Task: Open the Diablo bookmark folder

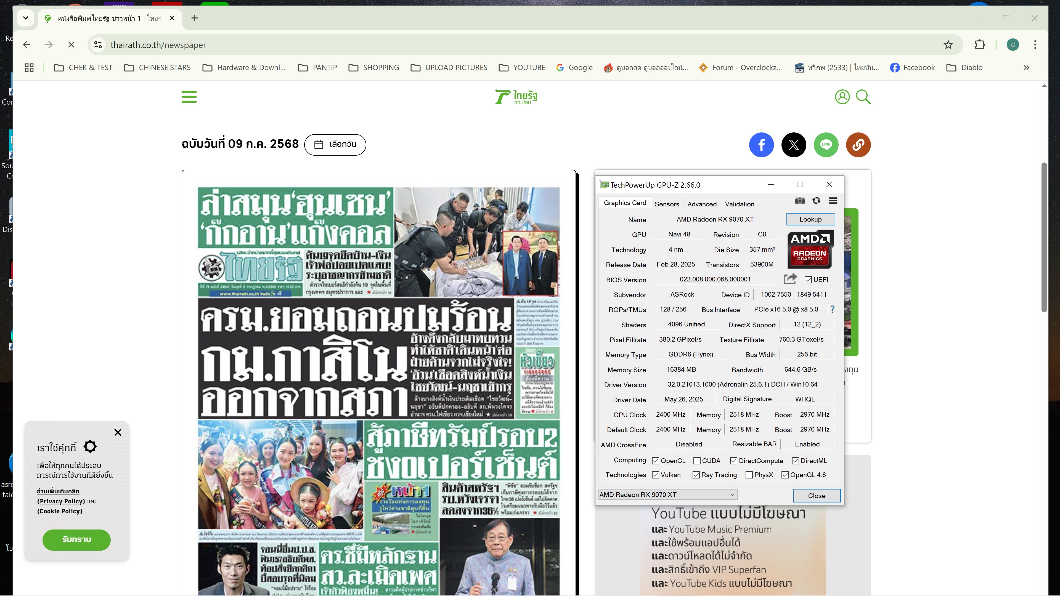Action: pyautogui.click(x=964, y=67)
